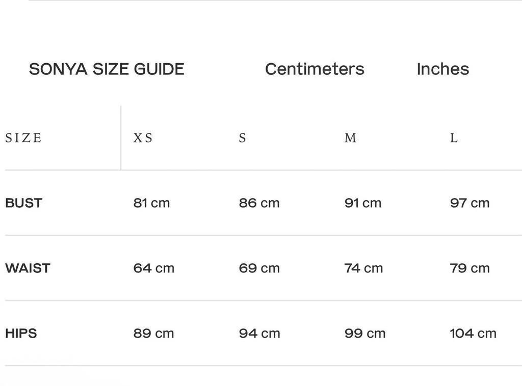Click the 64 cm waist measurement
Screen dimensions: 522x386
click(153, 268)
